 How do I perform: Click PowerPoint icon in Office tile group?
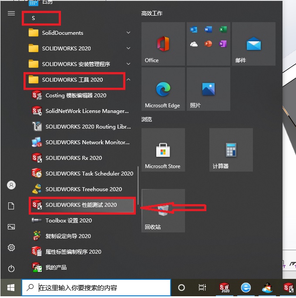click(208, 44)
